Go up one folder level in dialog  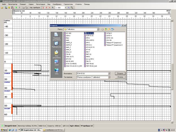click(x=106, y=29)
